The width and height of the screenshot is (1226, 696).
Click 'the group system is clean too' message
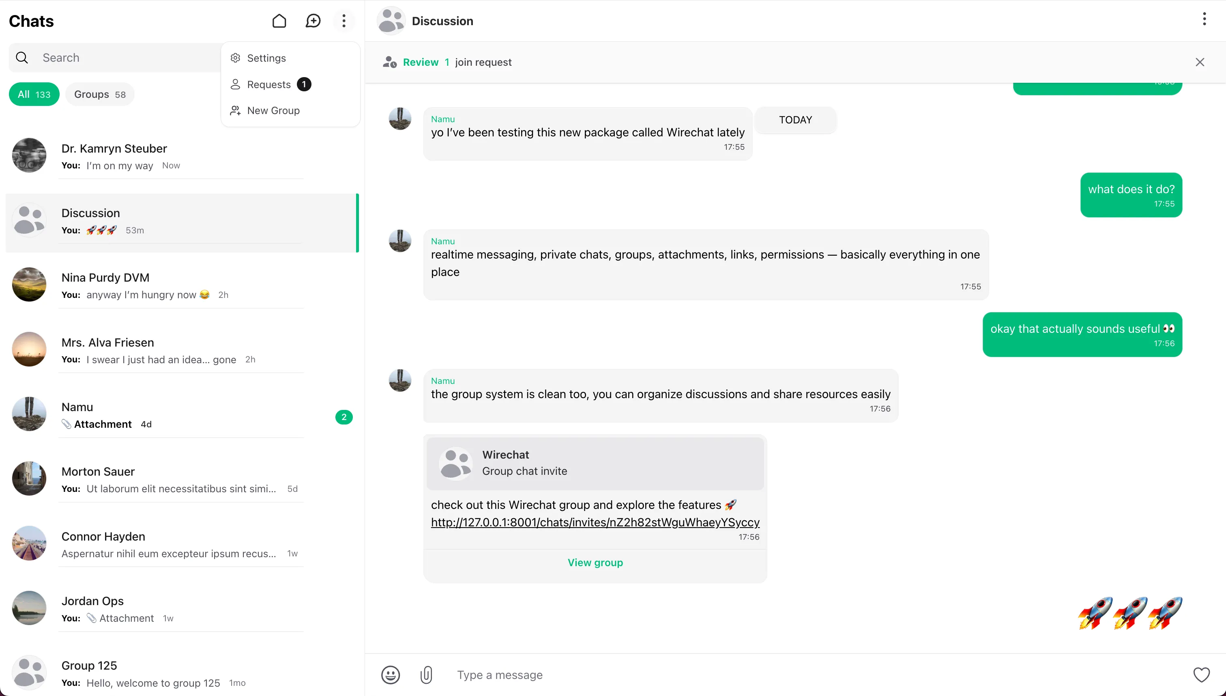pos(661,395)
